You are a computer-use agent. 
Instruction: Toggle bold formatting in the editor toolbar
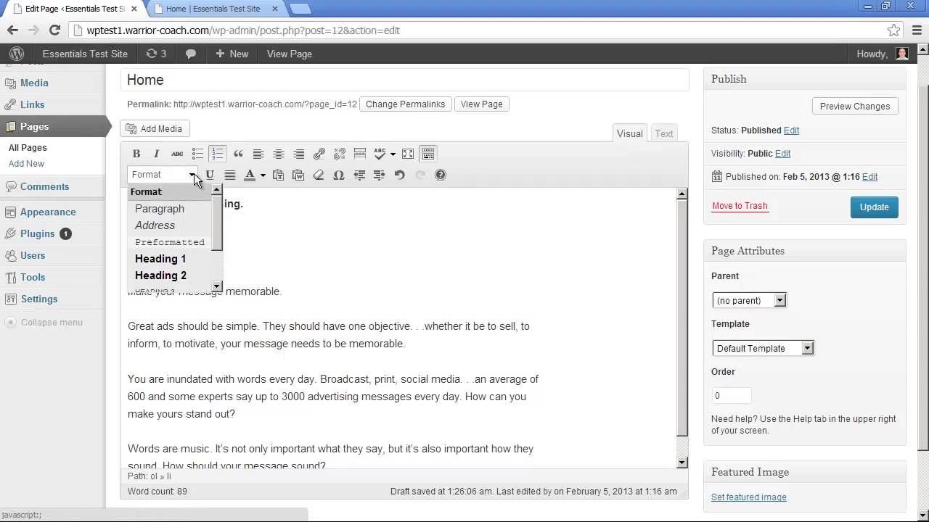click(136, 154)
